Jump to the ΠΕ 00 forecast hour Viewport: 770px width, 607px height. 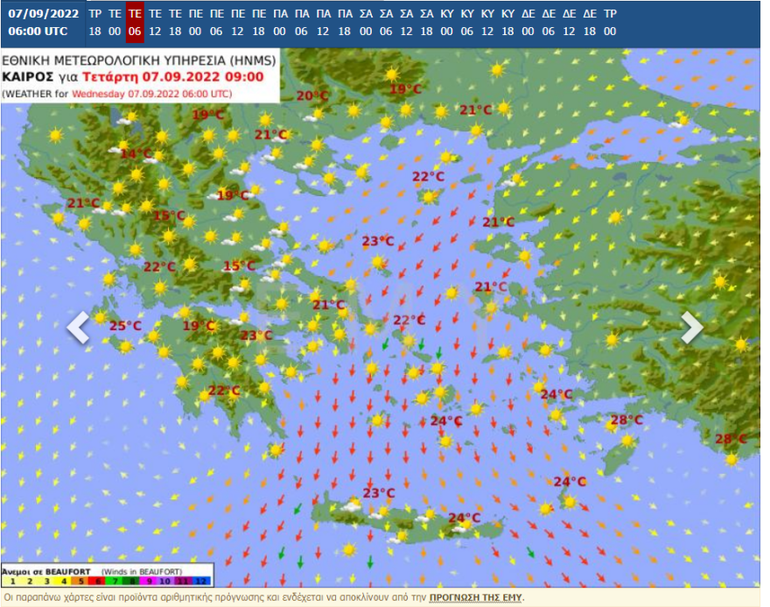coord(196,23)
